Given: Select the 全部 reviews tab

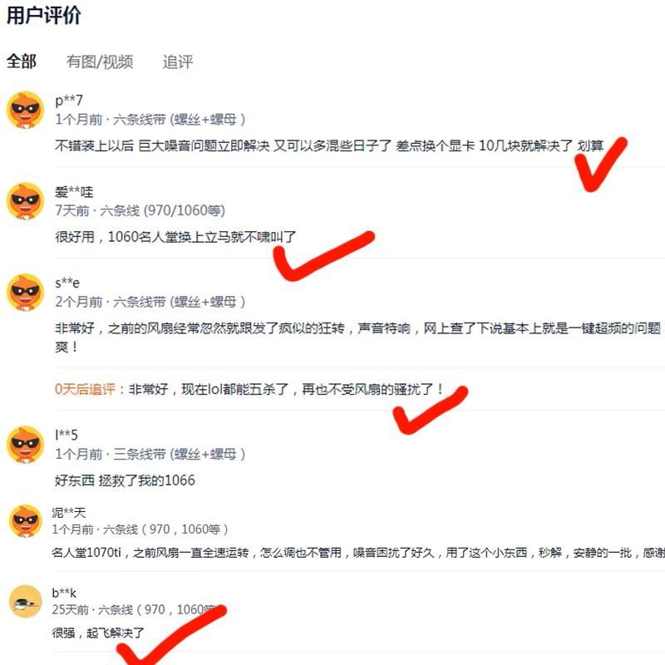Looking at the screenshot, I should pyautogui.click(x=22, y=62).
